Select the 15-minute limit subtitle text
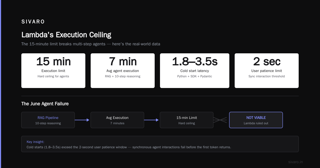The image size is (320, 168). tap(91, 44)
